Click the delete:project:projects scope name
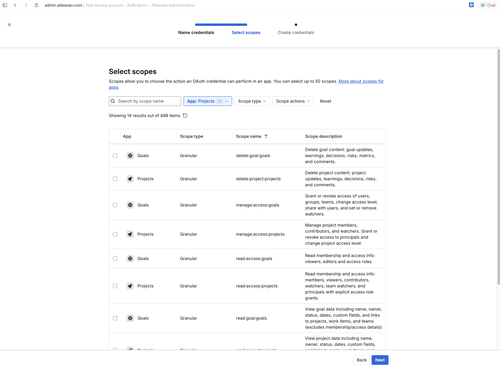 [258, 179]
